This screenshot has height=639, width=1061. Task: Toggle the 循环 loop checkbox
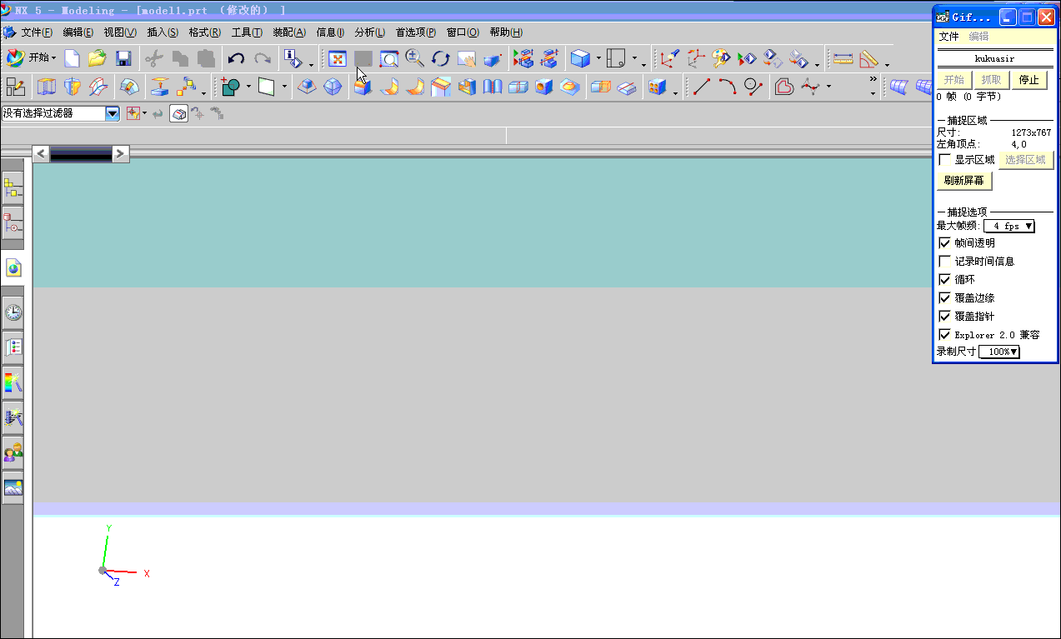point(944,280)
